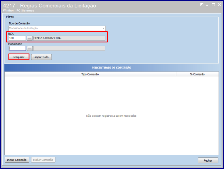The height and width of the screenshot is (169, 224).
Task: Click the % Comissão column header
Action: tap(197, 74)
